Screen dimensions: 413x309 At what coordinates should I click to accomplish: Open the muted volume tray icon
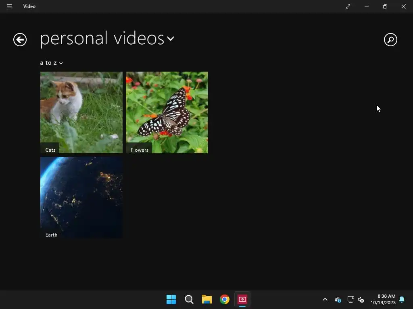click(x=361, y=299)
